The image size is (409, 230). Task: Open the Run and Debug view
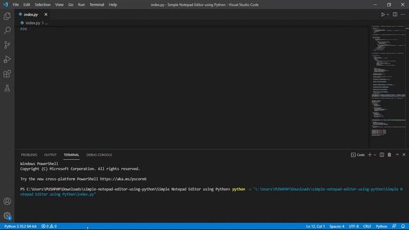7,59
